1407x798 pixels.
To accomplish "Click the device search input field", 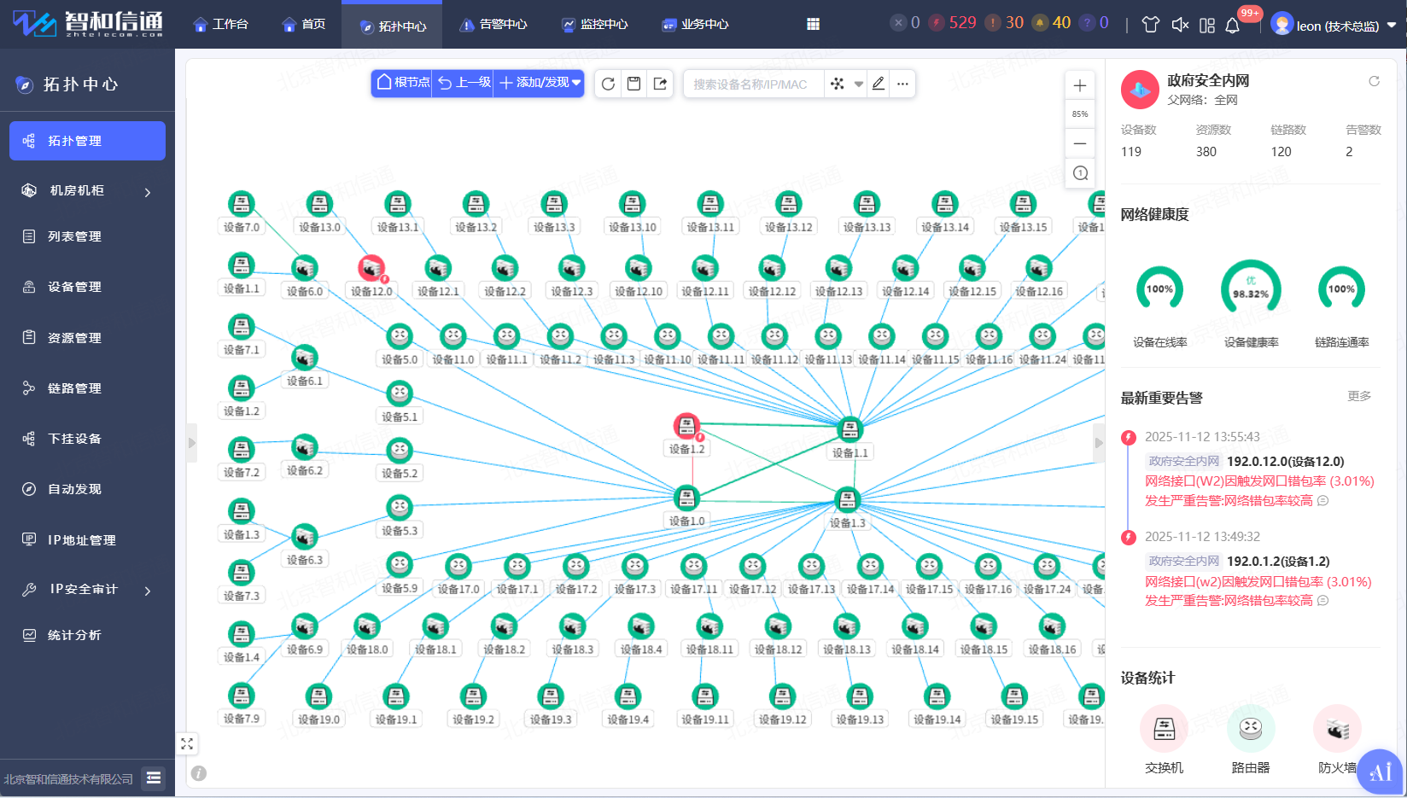I will point(755,84).
